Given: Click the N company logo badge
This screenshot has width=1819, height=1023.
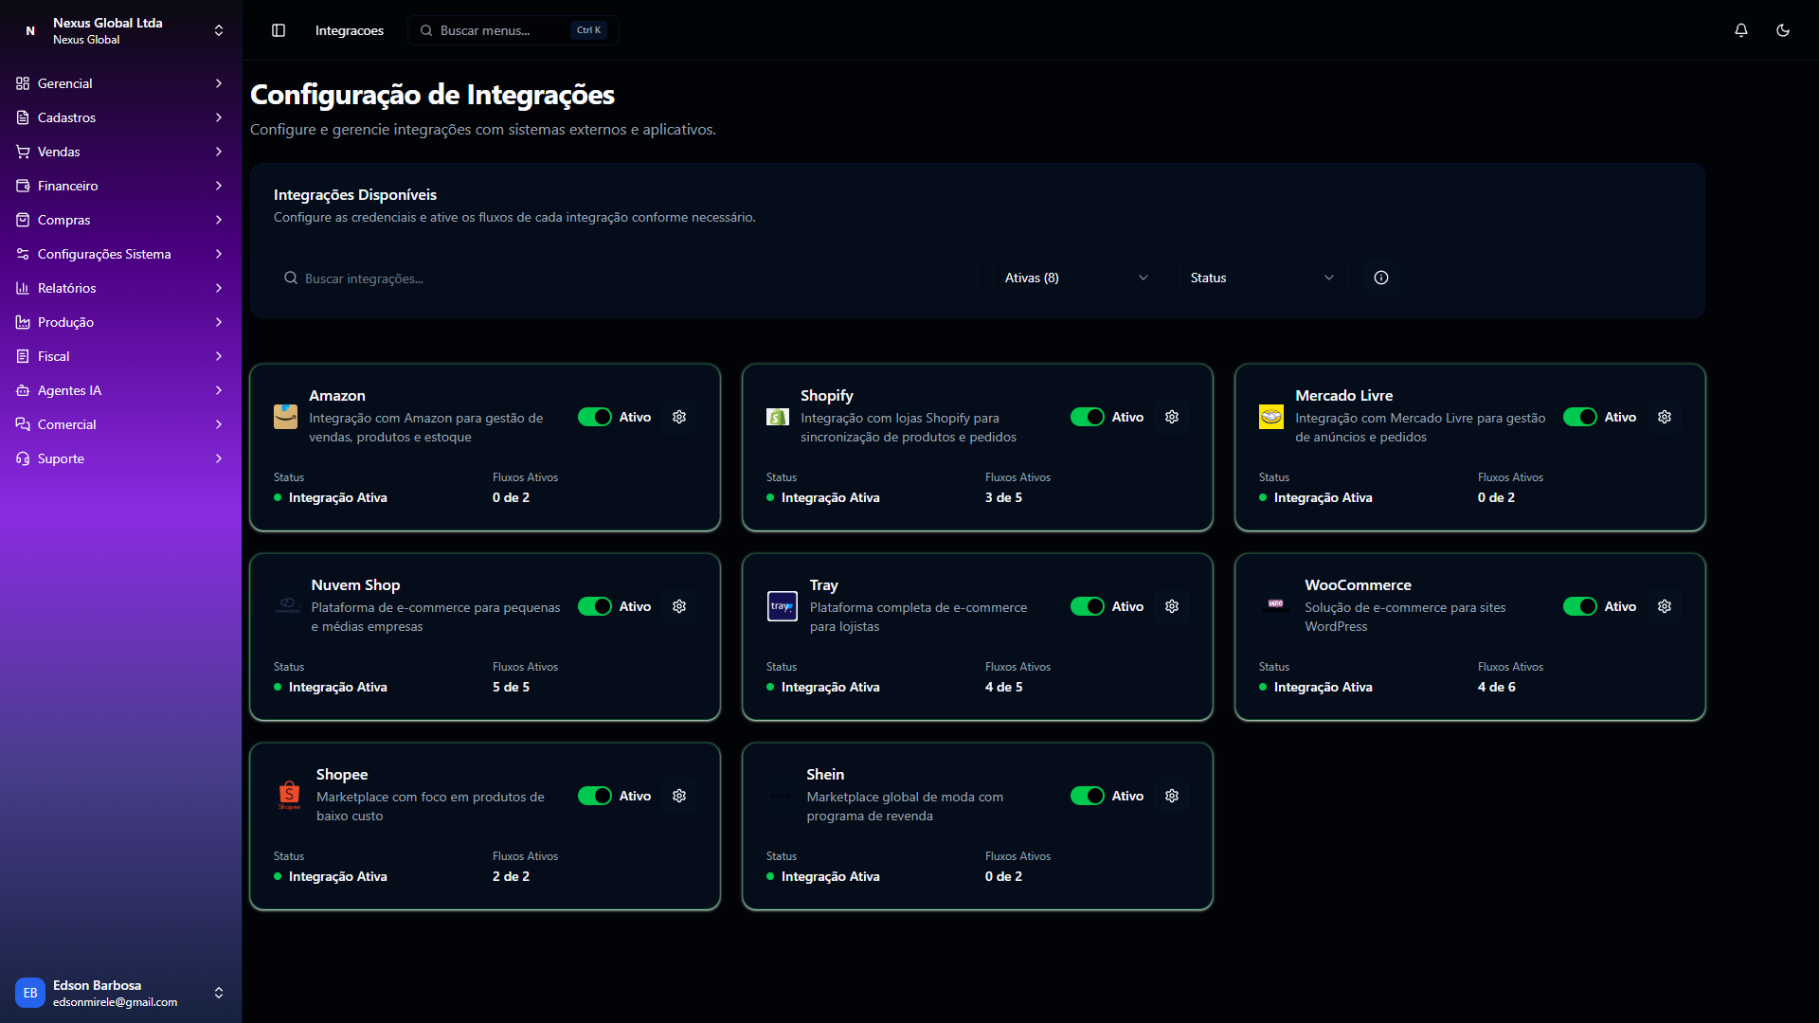Looking at the screenshot, I should 30,30.
